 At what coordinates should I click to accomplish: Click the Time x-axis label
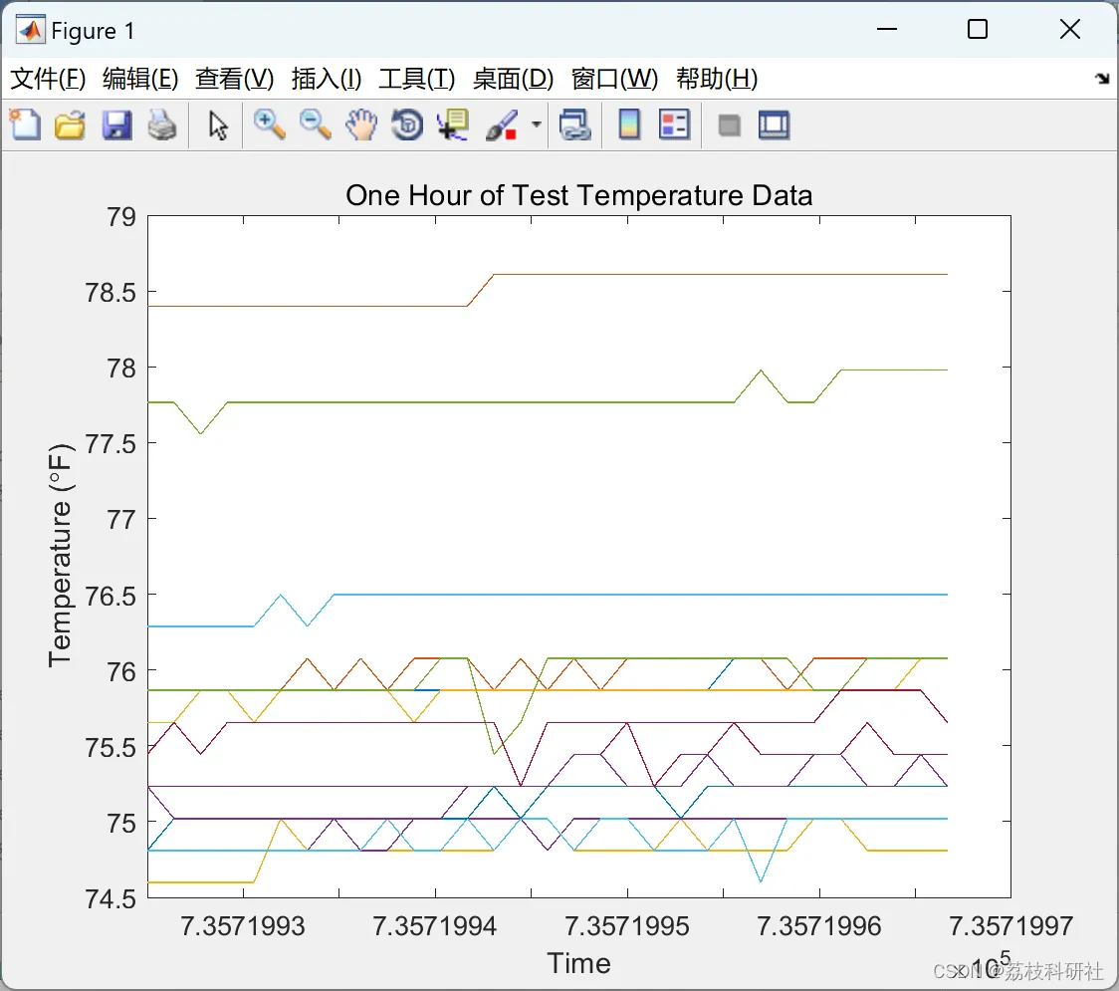(x=578, y=963)
